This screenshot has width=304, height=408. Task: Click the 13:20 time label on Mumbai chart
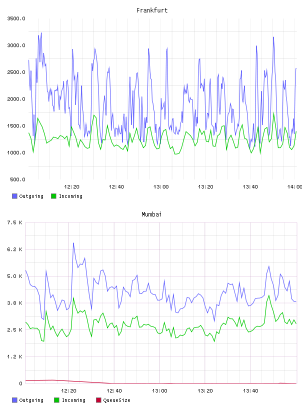pyautogui.click(x=205, y=390)
